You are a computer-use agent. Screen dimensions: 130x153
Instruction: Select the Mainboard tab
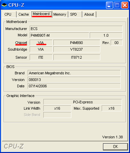pos(41,14)
